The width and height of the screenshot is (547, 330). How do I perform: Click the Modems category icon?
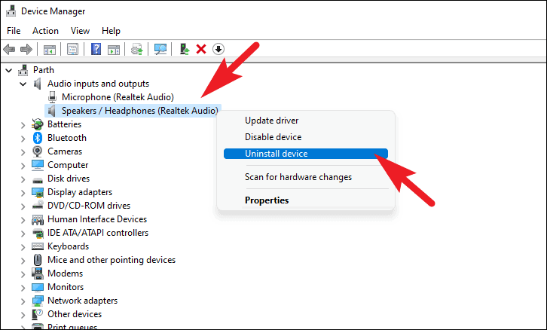click(38, 273)
